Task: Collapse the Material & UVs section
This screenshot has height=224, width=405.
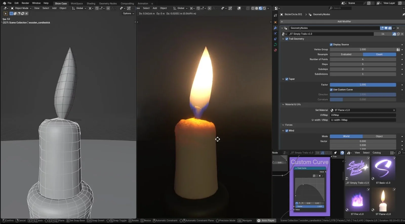Action: tap(283, 105)
